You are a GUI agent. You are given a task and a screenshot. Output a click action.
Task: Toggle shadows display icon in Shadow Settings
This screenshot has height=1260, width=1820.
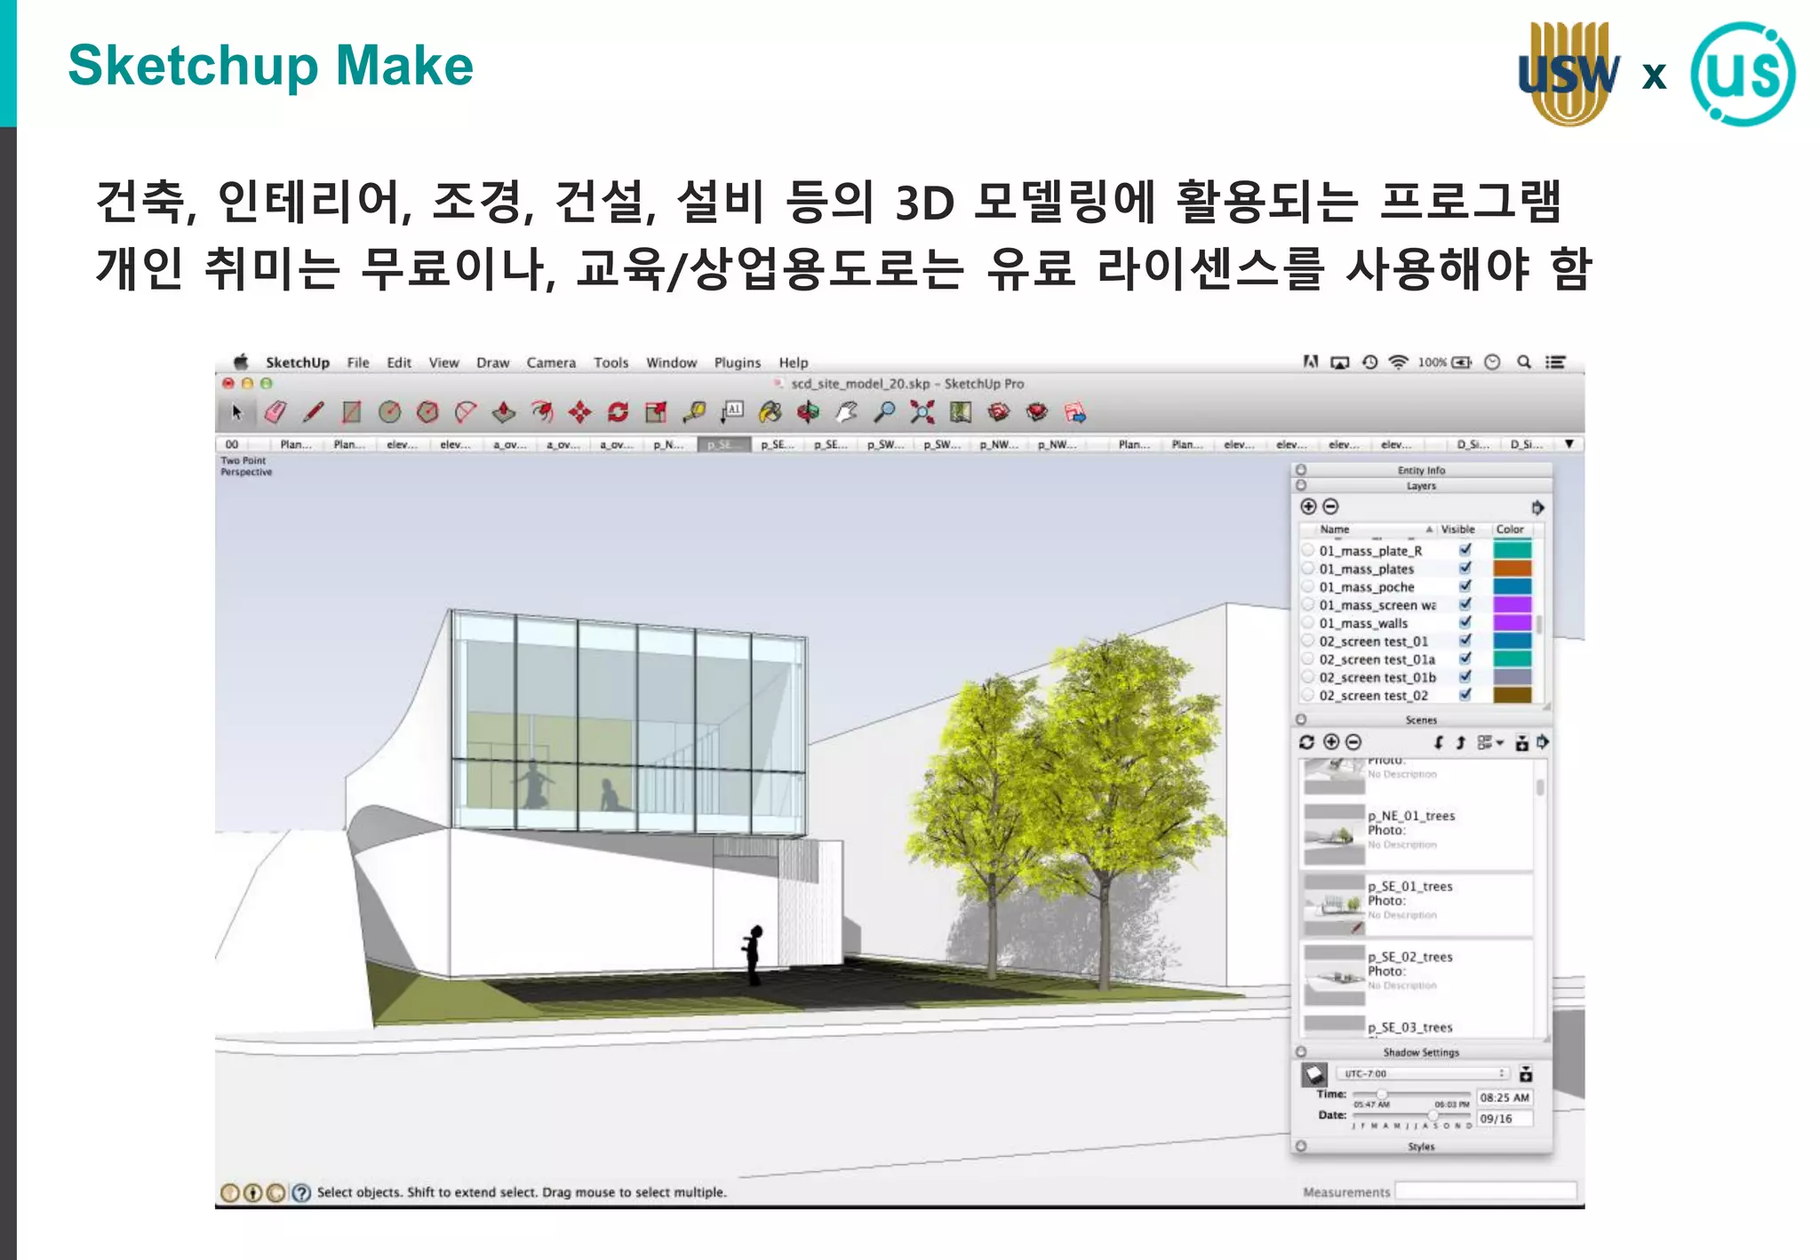pyautogui.click(x=1314, y=1074)
